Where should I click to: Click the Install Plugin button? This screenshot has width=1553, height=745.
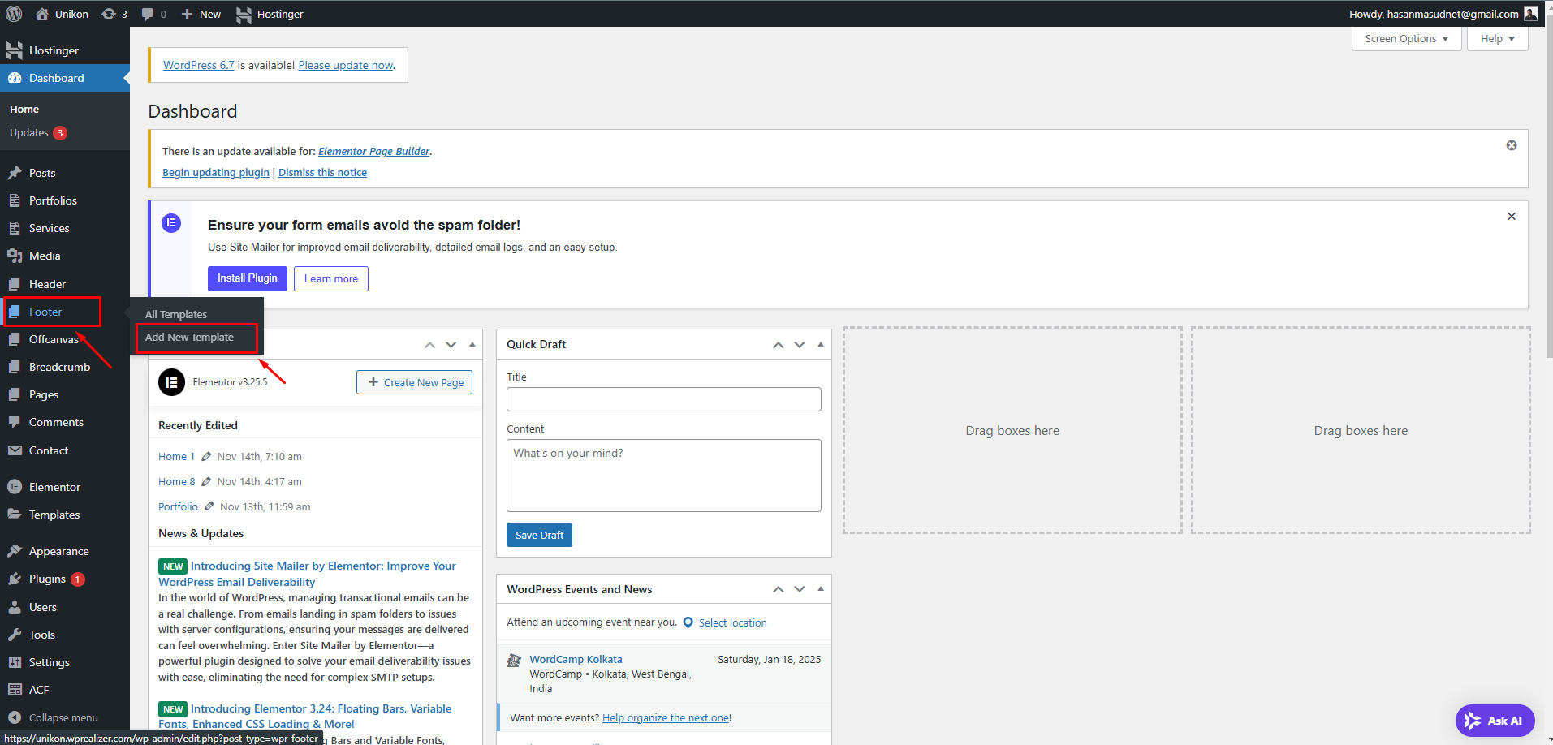point(247,278)
